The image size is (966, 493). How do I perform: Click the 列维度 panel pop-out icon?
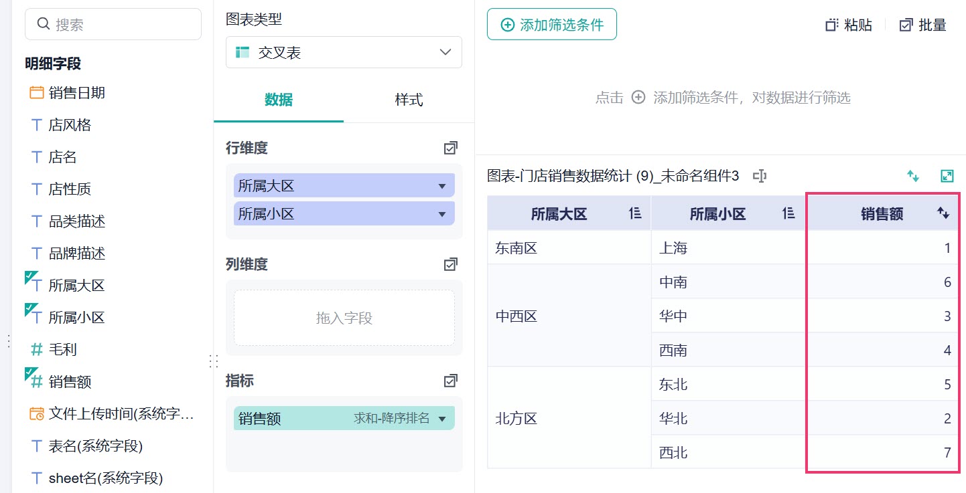(451, 264)
